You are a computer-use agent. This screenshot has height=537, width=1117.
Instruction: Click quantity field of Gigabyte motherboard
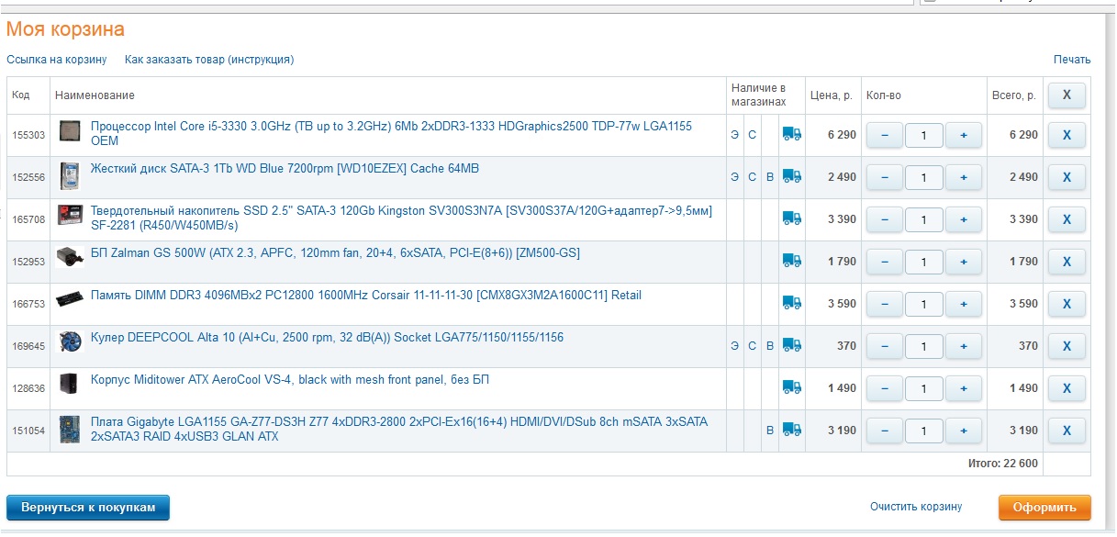point(924,431)
